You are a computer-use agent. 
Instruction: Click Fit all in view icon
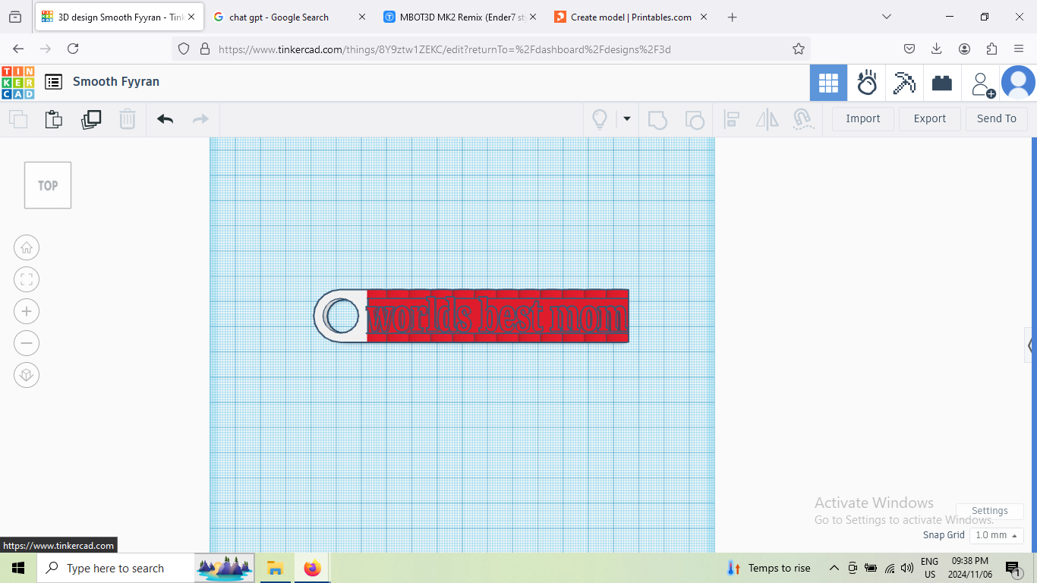27,279
